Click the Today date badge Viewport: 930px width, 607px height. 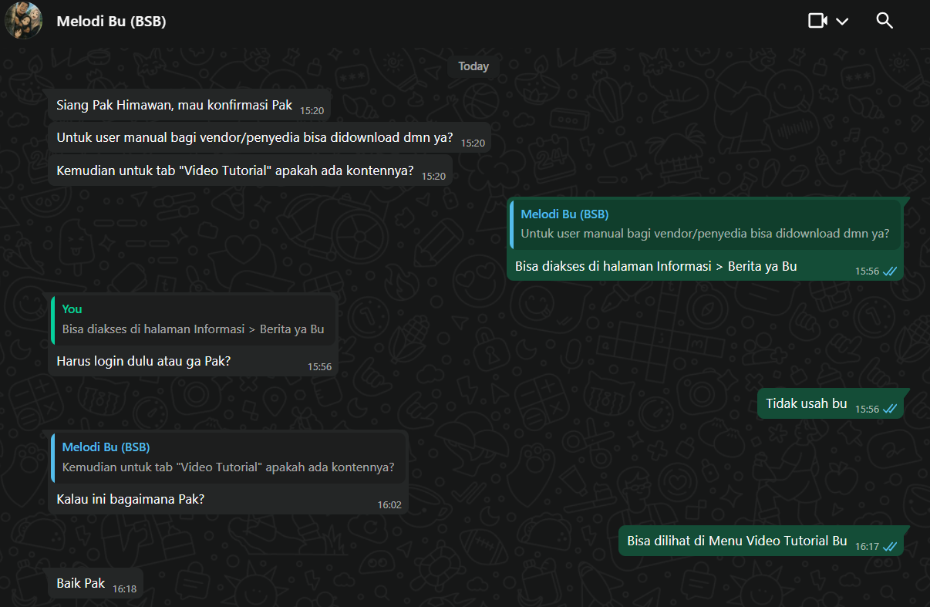click(473, 66)
